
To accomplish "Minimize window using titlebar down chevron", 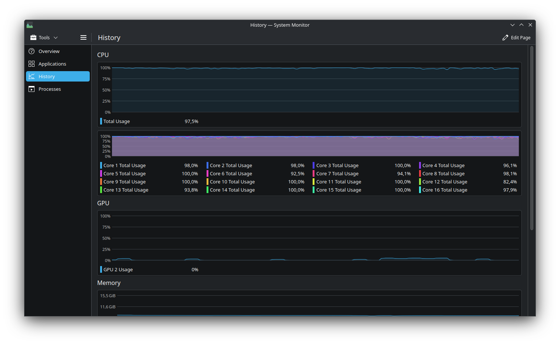I will pyautogui.click(x=513, y=25).
